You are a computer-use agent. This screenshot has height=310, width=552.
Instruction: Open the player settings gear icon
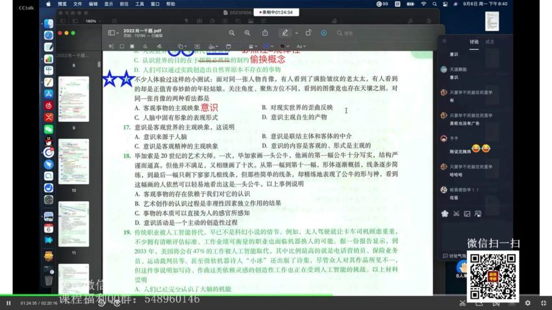[527, 303]
